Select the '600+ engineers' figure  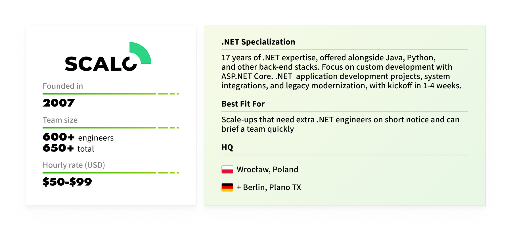(78, 137)
